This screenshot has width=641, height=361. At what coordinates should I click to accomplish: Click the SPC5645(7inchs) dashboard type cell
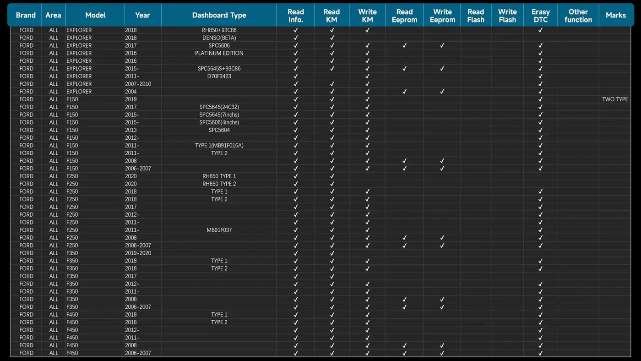[219, 115]
